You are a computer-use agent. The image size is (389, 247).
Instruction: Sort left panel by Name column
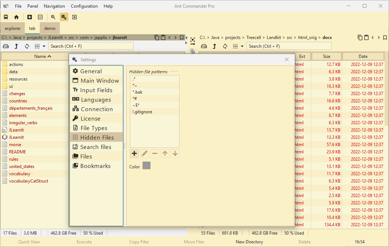pyautogui.click(x=43, y=56)
